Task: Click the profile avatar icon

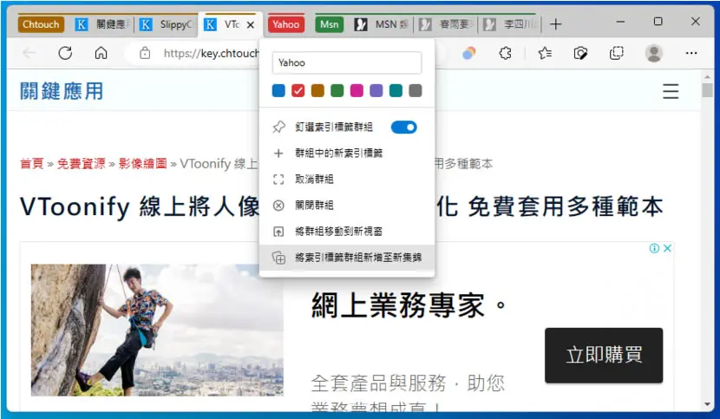Action: pos(653,53)
